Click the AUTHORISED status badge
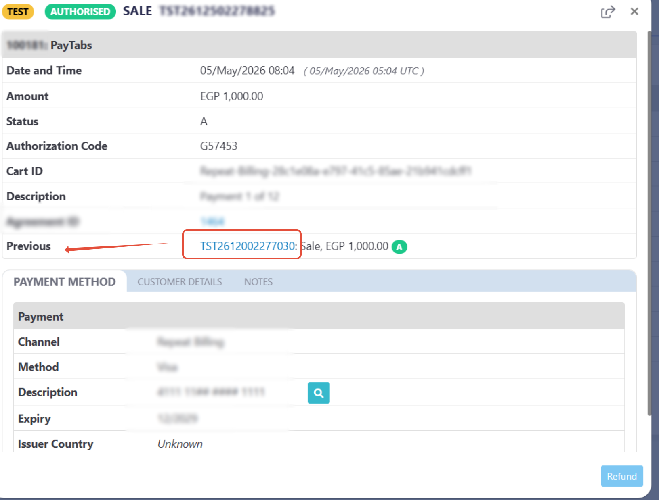The image size is (659, 500). (x=80, y=11)
